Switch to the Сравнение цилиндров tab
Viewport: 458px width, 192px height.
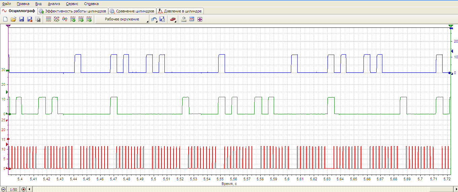point(132,11)
